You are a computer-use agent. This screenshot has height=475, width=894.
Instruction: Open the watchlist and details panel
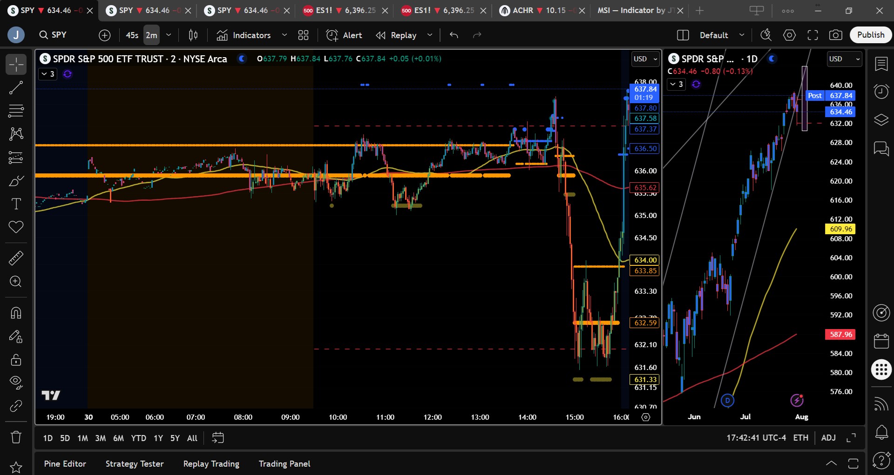881,64
